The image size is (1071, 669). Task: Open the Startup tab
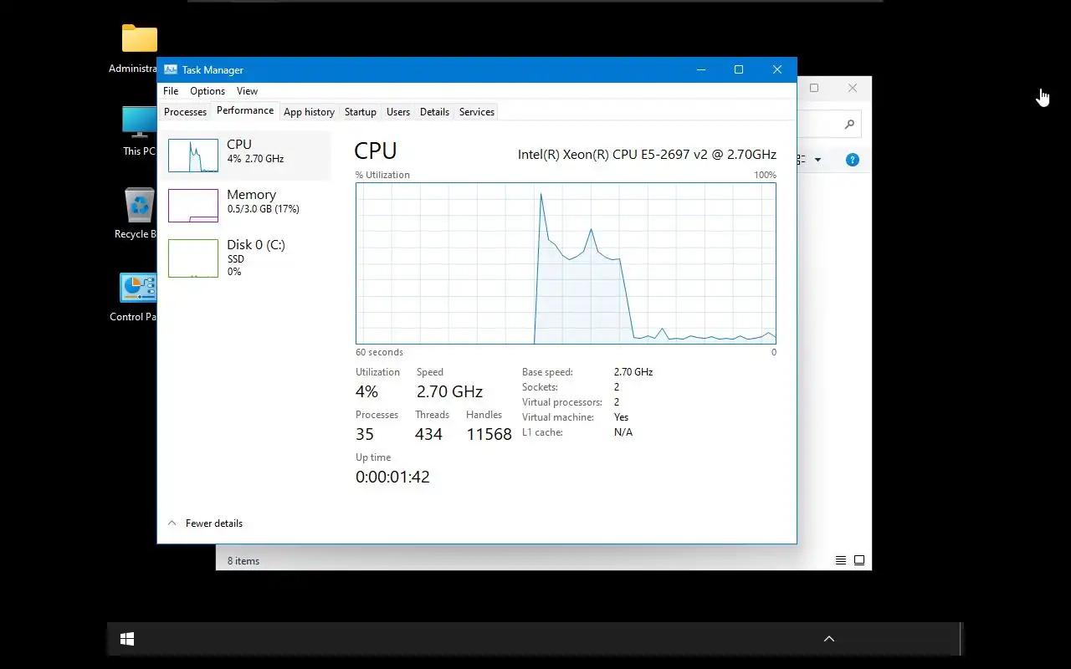point(361,112)
